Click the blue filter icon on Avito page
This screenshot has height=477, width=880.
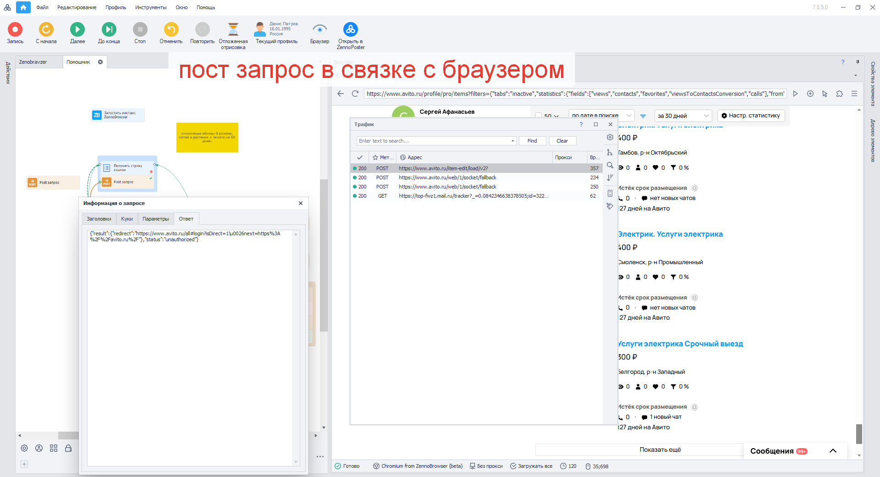(x=643, y=116)
